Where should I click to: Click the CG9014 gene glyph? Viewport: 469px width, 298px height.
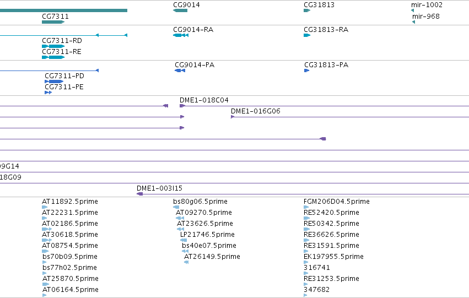tap(180, 10)
